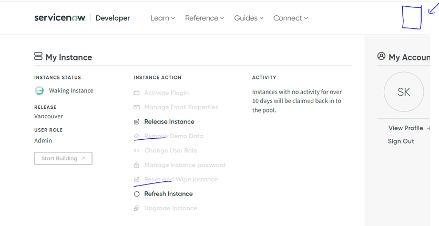The image size is (439, 226).
Task: Select Change User Role
Action: click(170, 150)
